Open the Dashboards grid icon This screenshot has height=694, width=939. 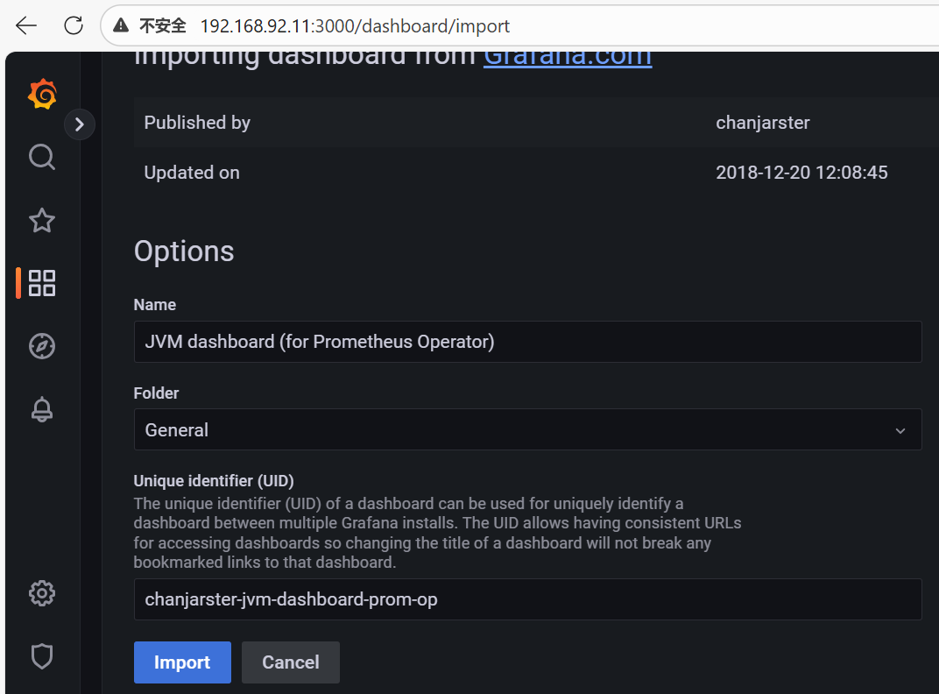click(x=42, y=283)
